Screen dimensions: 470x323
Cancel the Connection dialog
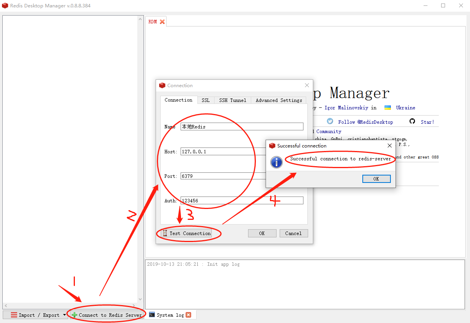click(x=293, y=233)
